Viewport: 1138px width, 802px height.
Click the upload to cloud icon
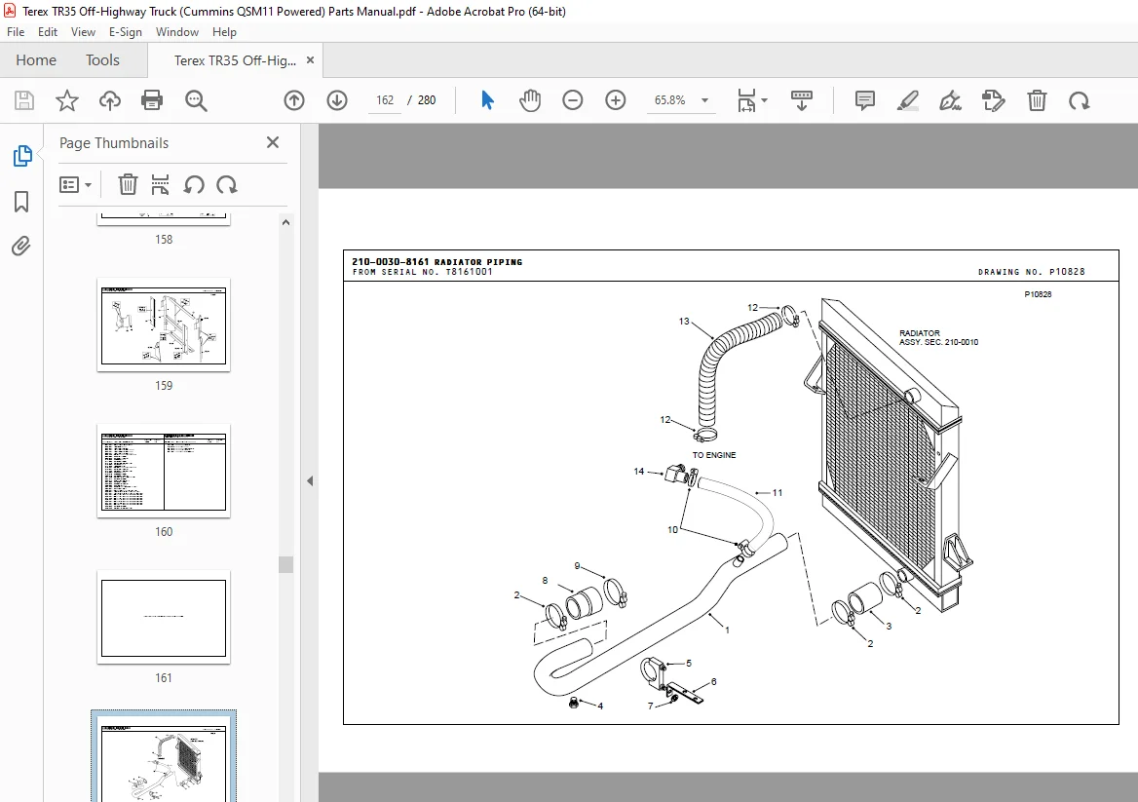(x=109, y=100)
